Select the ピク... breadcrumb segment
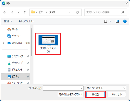Image resolution: width=130 pixels, height=101 pixels. coord(42,12)
